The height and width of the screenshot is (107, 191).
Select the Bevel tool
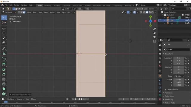4,74
